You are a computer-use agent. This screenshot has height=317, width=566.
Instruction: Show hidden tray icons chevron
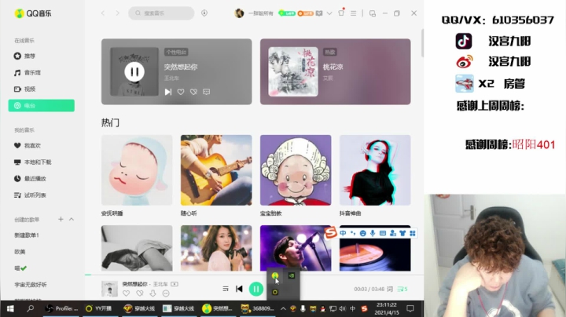coord(283,308)
